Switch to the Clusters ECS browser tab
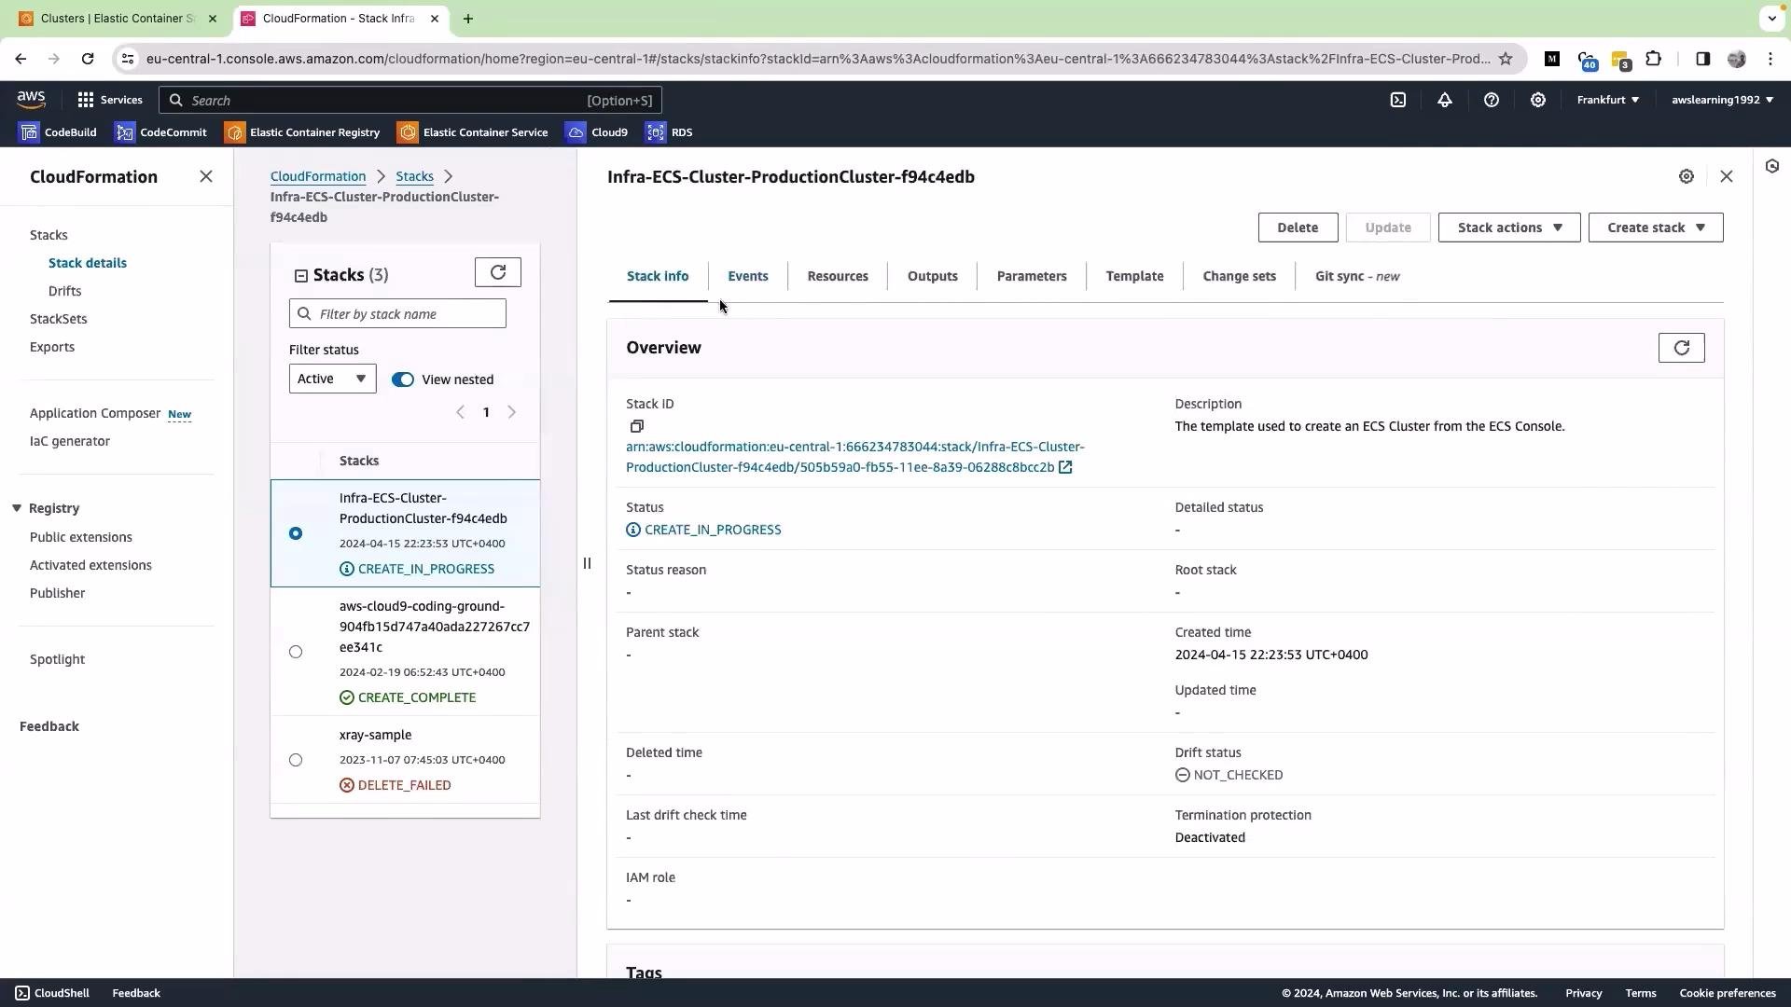Image resolution: width=1791 pixels, height=1007 pixels. (118, 18)
